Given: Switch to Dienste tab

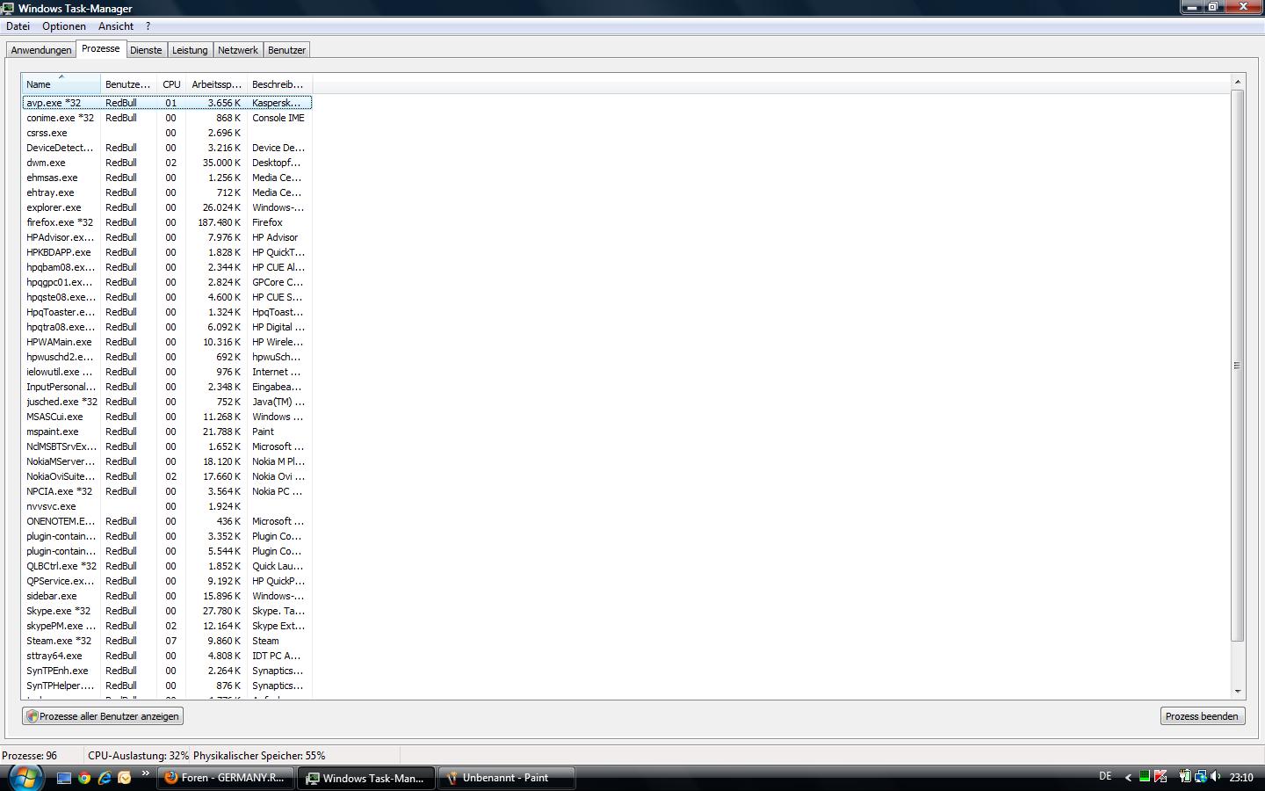Looking at the screenshot, I should pyautogui.click(x=146, y=50).
